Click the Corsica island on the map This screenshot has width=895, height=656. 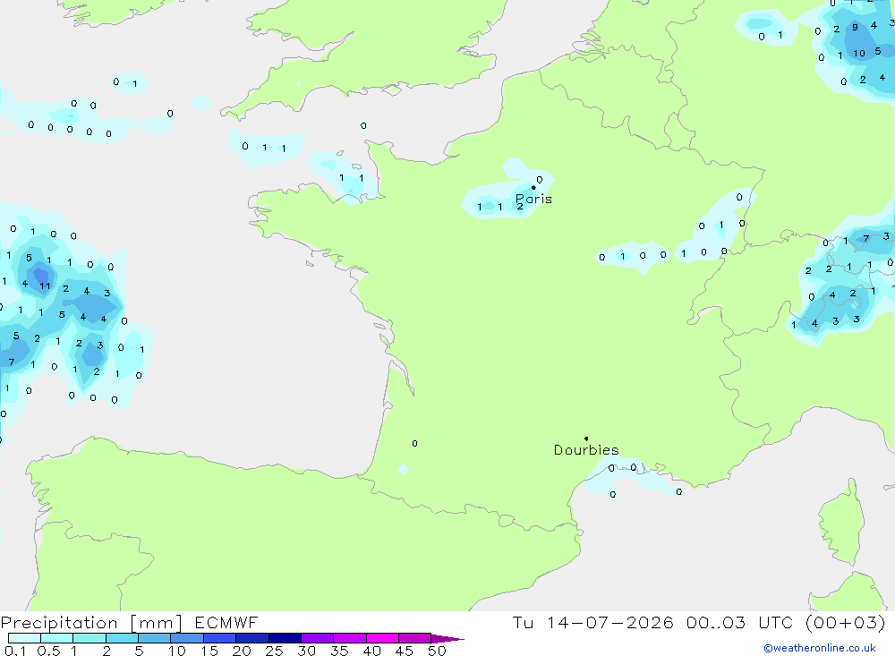[840, 523]
